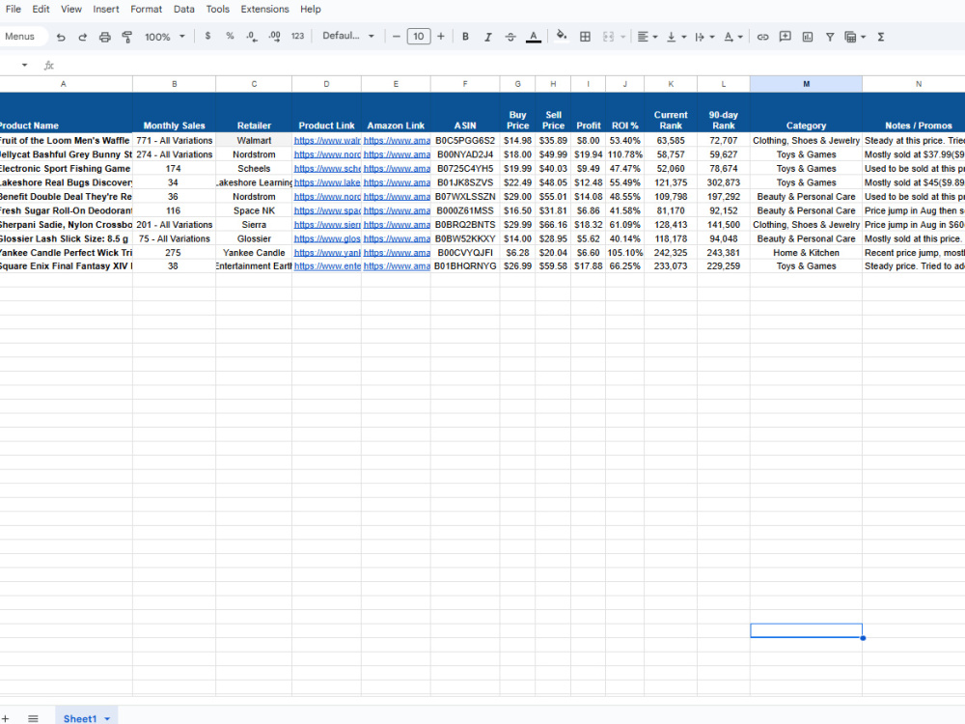
Task: Select Entertainment Earth retailer cell
Action: pos(254,266)
